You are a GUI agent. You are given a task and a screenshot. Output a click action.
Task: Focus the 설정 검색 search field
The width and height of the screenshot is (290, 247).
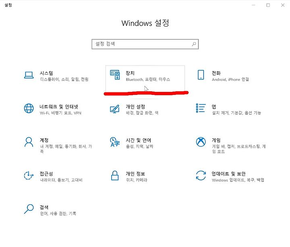click(145, 44)
